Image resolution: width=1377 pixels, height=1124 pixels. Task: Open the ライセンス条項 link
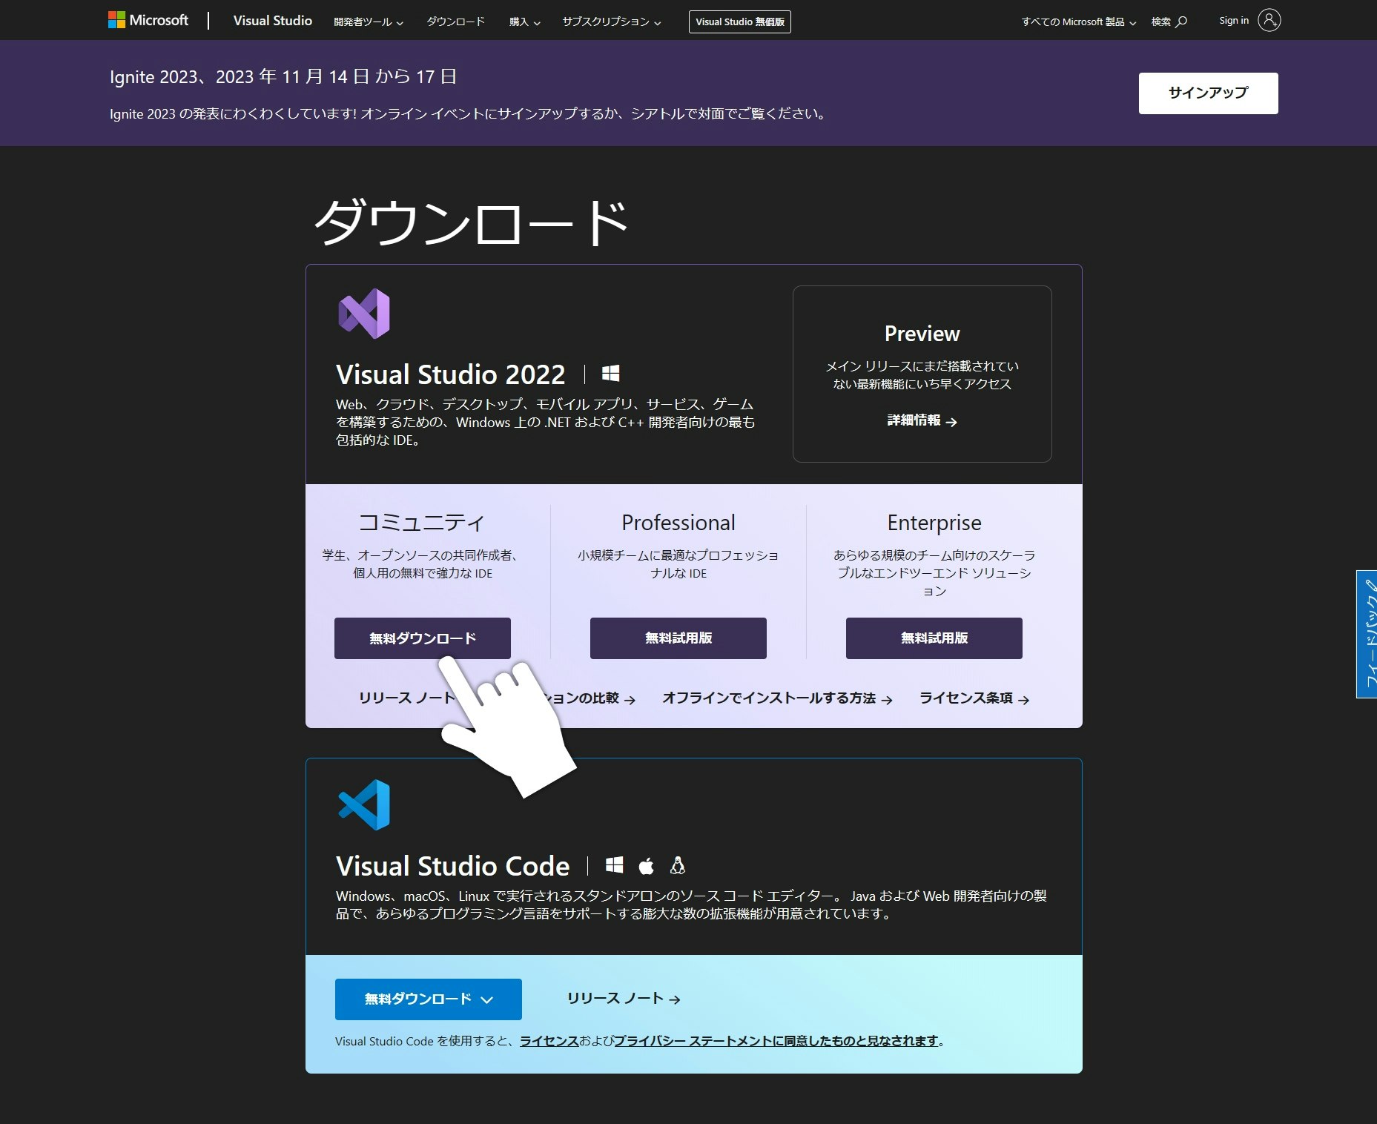pos(974,698)
